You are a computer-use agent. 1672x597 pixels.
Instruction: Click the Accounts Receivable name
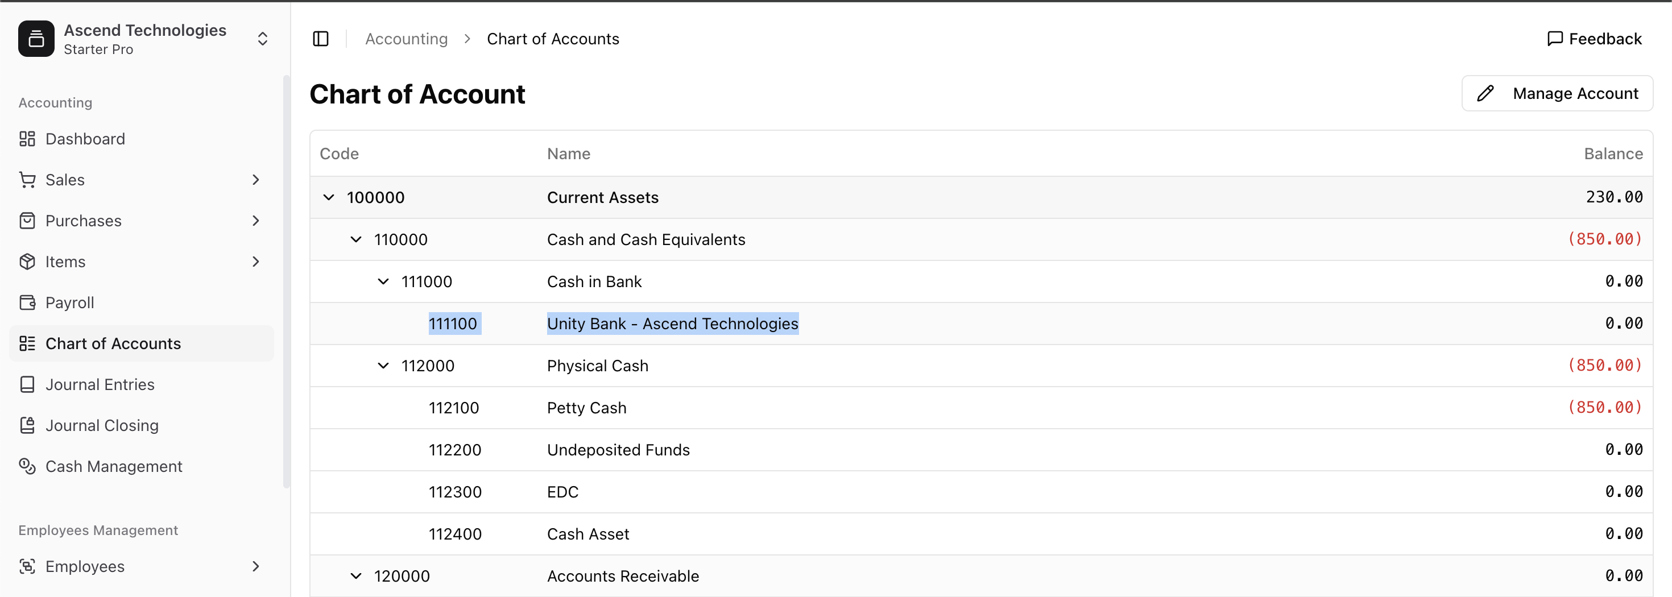point(623,576)
